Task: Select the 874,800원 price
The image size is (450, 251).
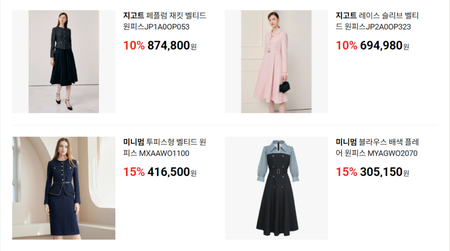Action: point(172,46)
